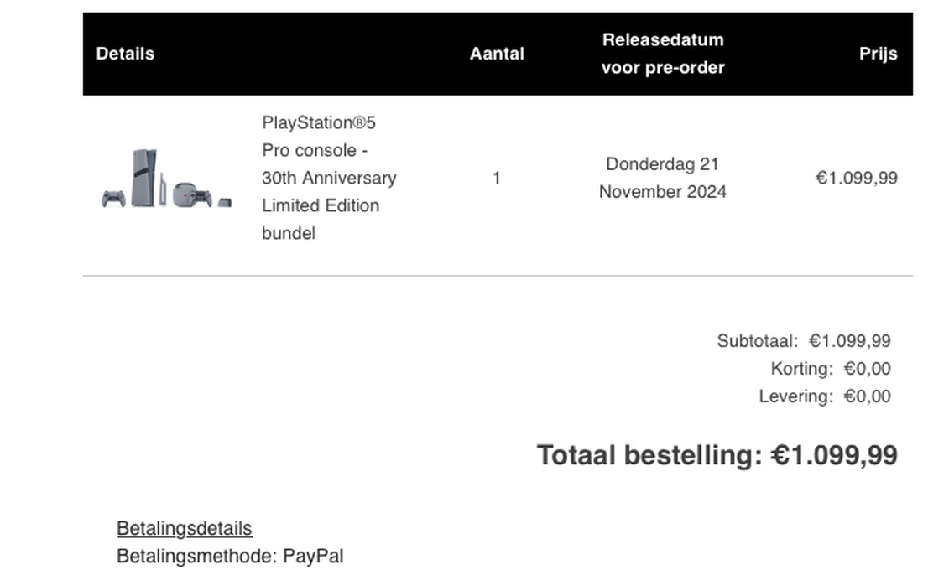Click the Prijs column header

click(878, 54)
